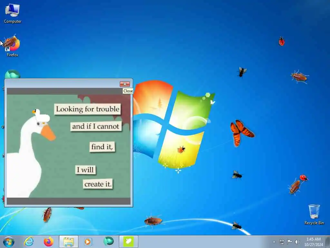This screenshot has height=248, width=330.
Task: Open Windows Media Player taskbar icon
Action: 88,242
